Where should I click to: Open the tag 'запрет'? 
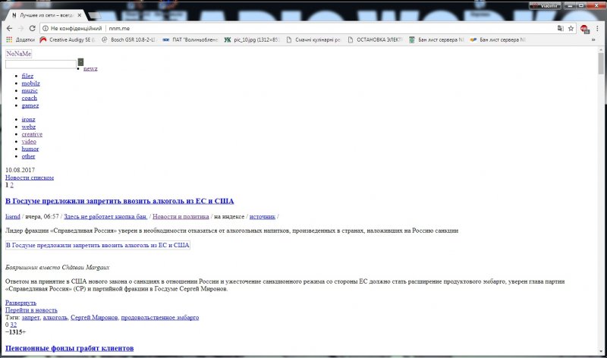click(x=30, y=317)
